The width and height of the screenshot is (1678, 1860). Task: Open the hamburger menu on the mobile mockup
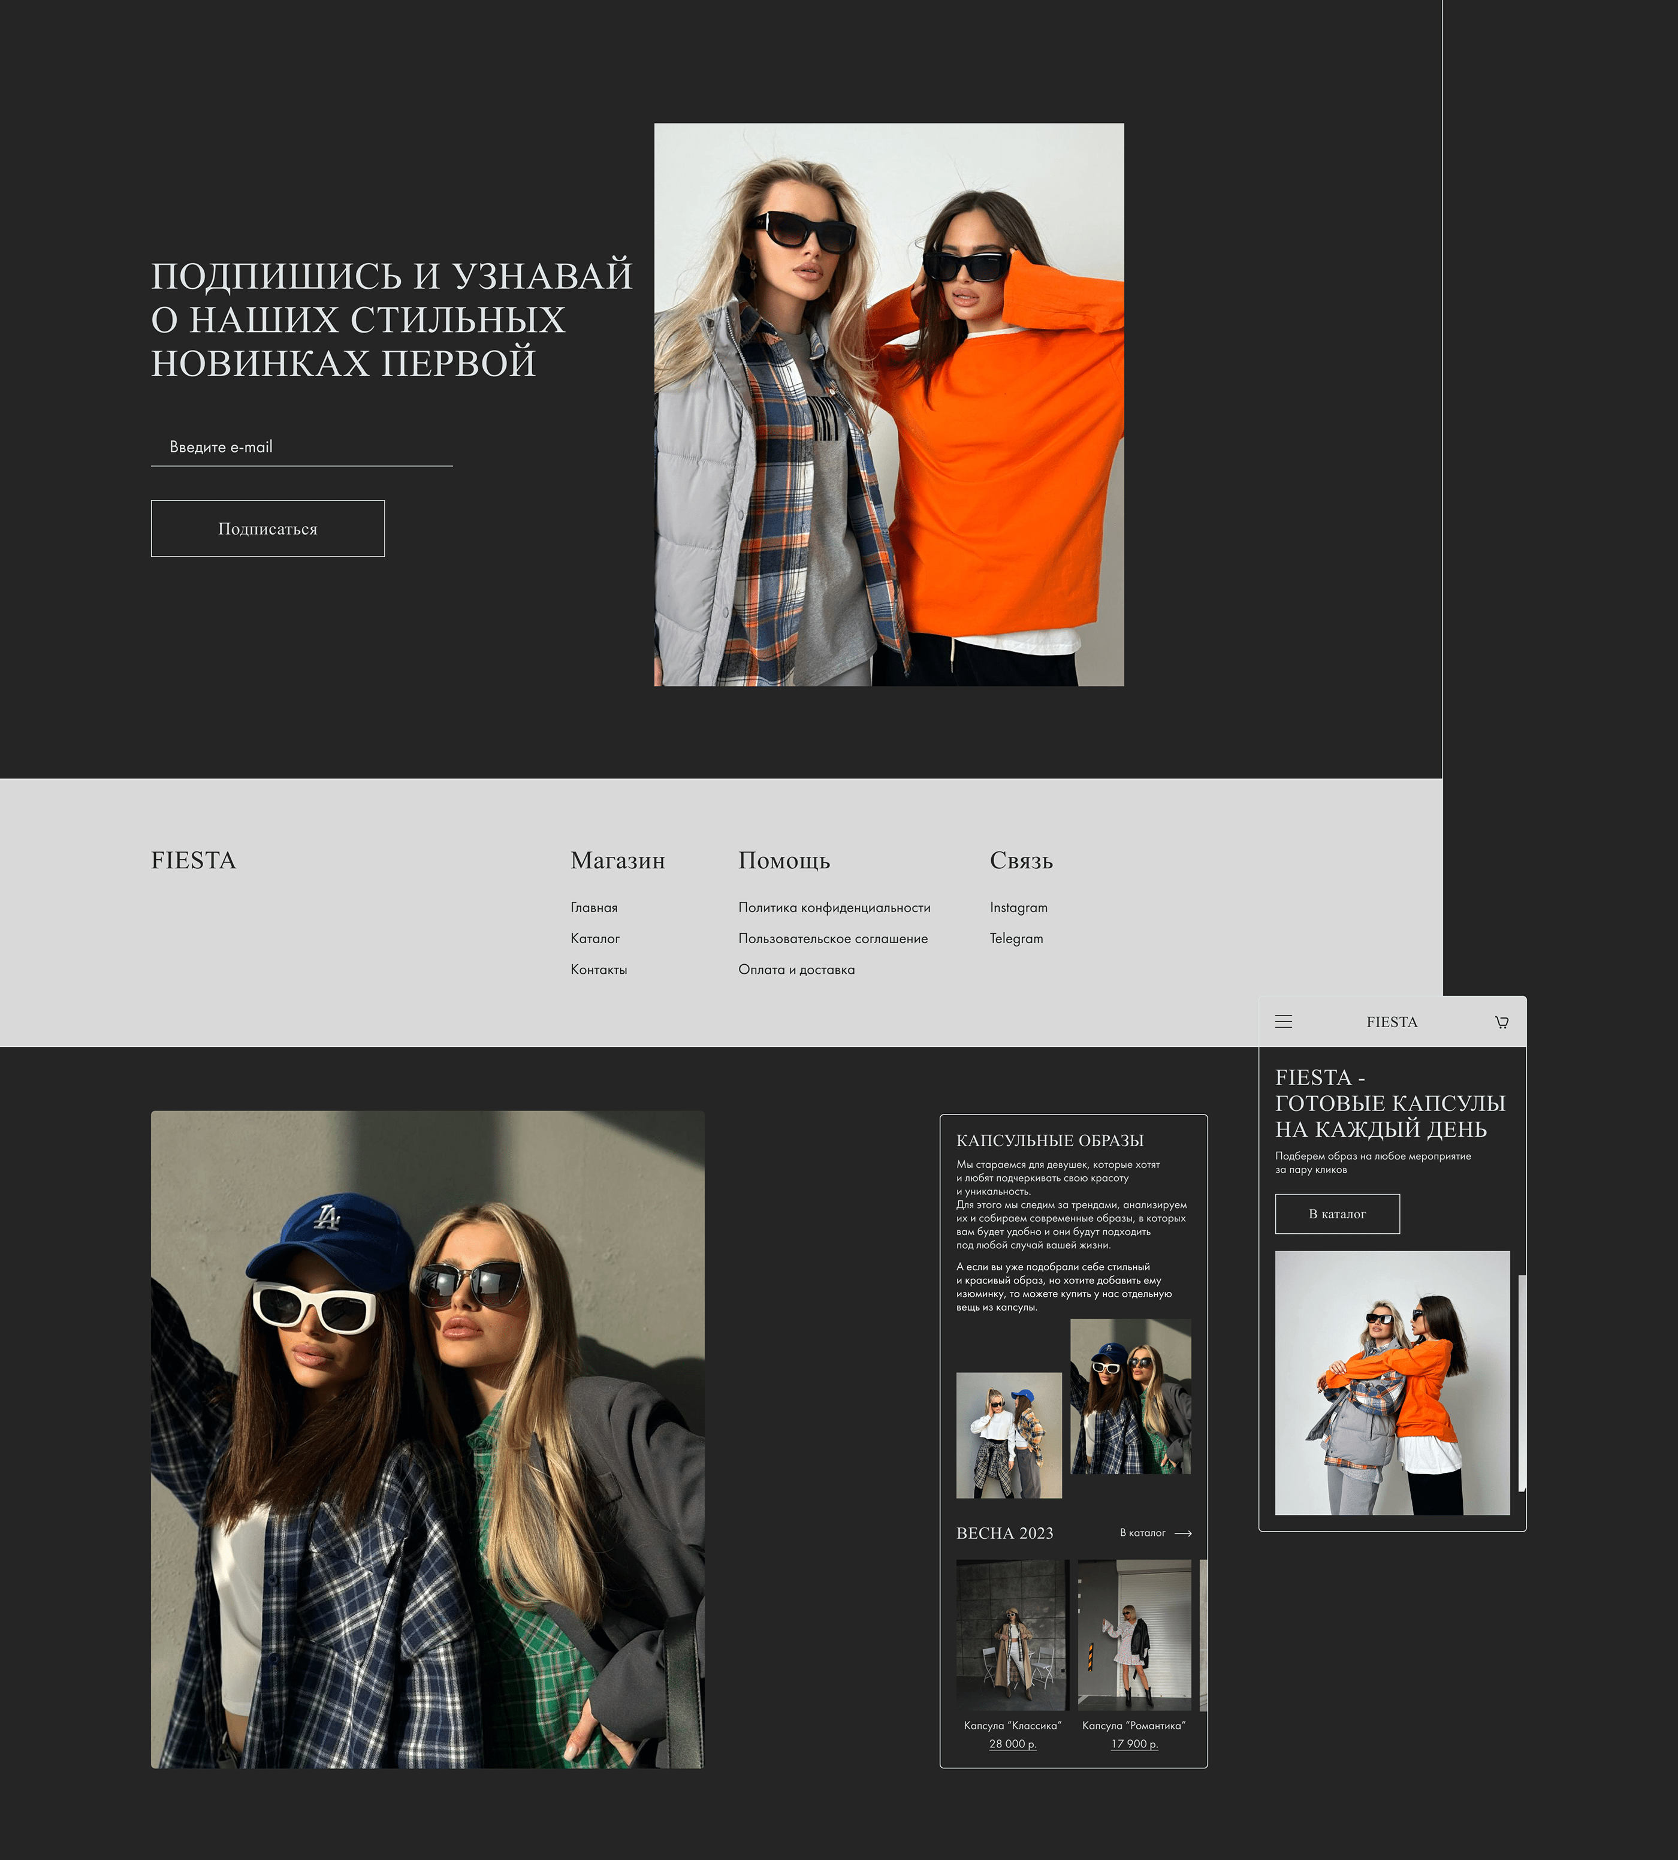click(1284, 1022)
